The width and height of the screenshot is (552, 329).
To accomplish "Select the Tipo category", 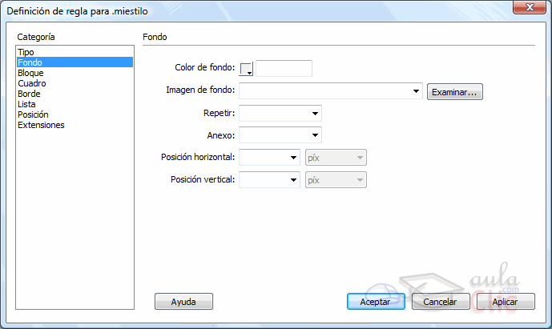I will (x=26, y=52).
